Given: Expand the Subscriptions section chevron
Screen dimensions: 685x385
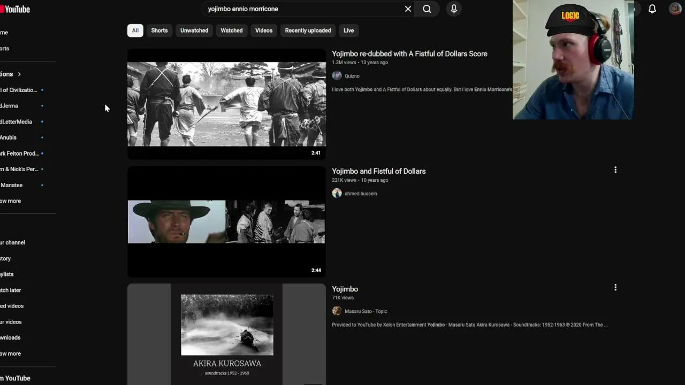Looking at the screenshot, I should pyautogui.click(x=19, y=74).
